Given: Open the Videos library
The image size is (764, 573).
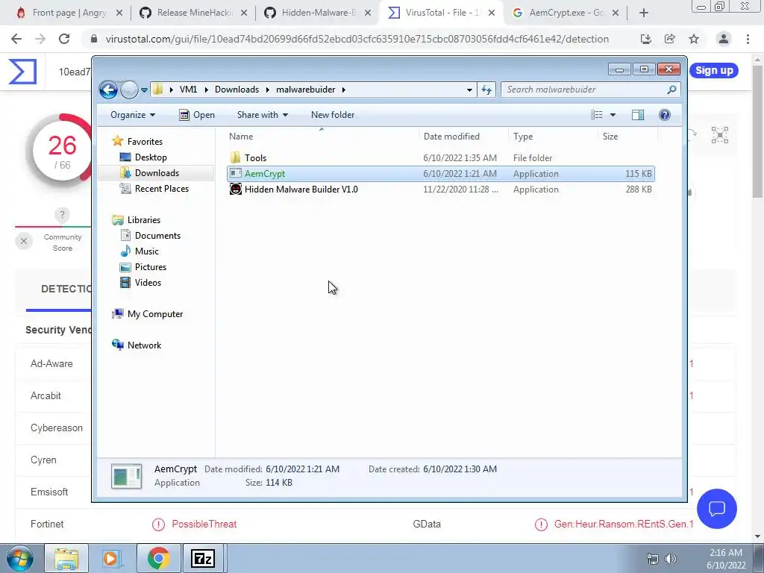Looking at the screenshot, I should 148,283.
